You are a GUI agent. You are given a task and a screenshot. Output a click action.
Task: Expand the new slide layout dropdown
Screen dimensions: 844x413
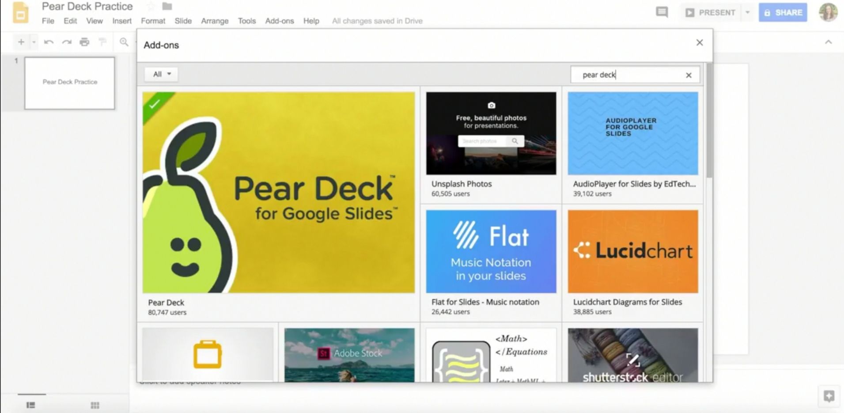pyautogui.click(x=34, y=42)
